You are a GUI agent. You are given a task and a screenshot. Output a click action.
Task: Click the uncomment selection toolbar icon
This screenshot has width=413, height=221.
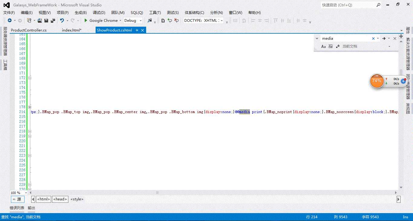click(176, 20)
